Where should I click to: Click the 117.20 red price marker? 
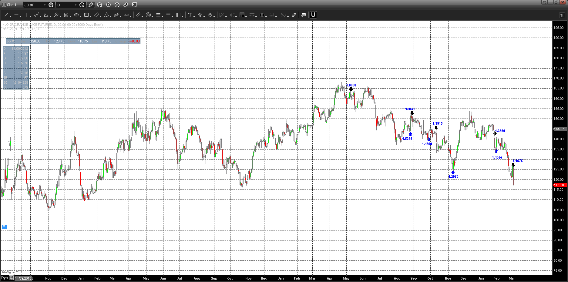pos(559,185)
